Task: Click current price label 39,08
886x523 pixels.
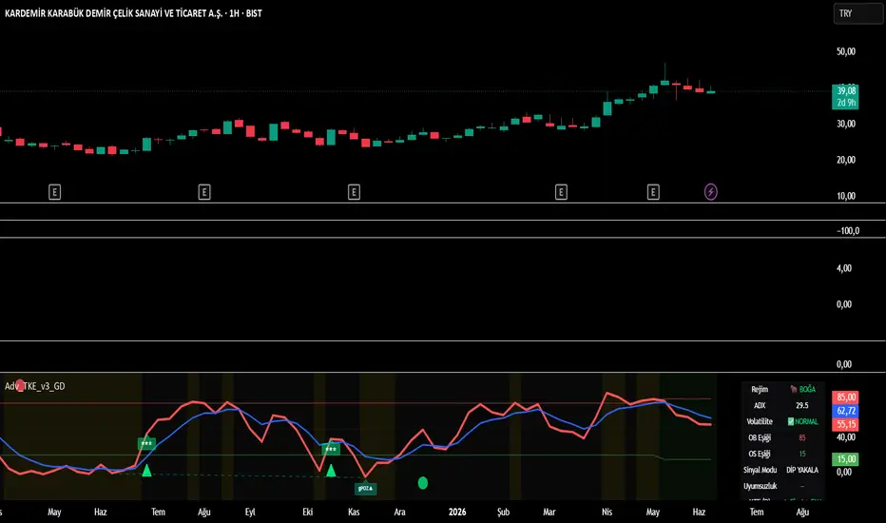Action: pyautogui.click(x=846, y=91)
